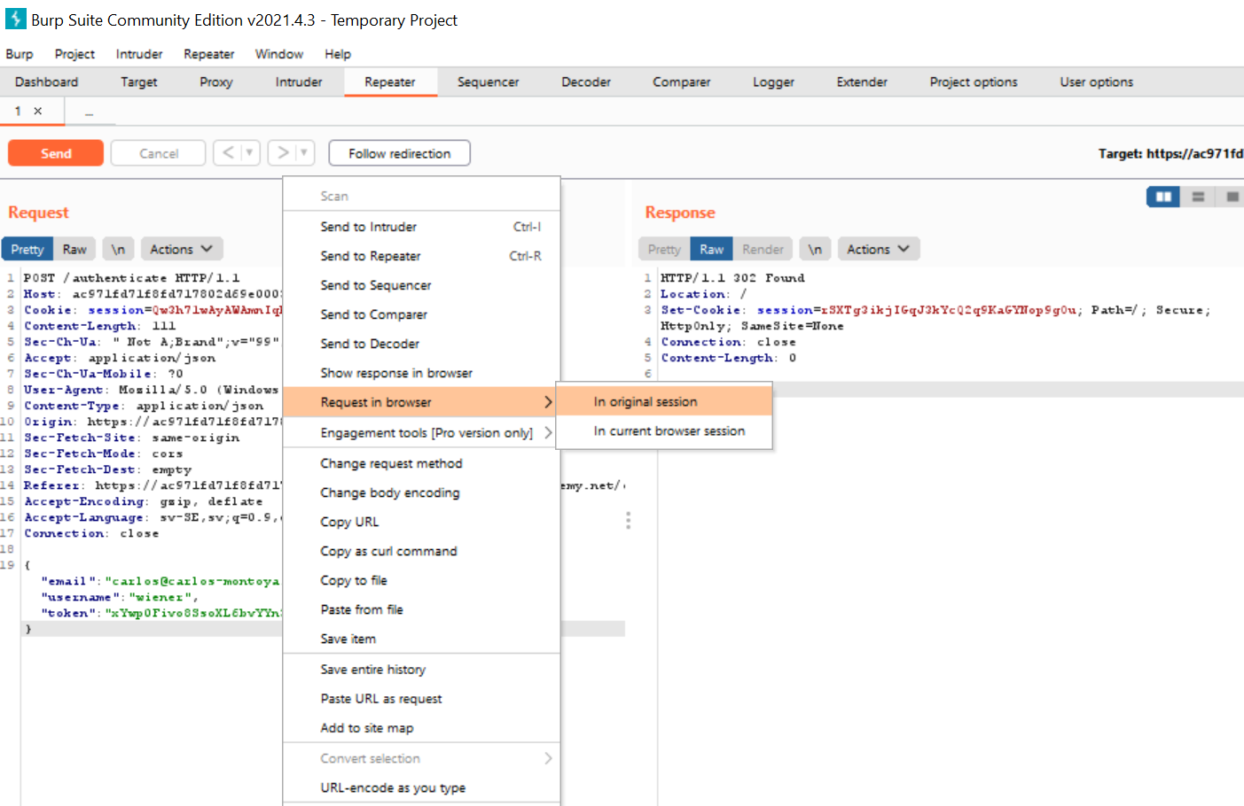Viewport: 1244px width, 806px height.
Task: Open the back history dropdown arrow
Action: [250, 152]
